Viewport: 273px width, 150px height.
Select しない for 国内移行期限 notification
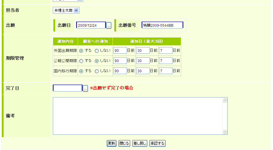(x=97, y=71)
